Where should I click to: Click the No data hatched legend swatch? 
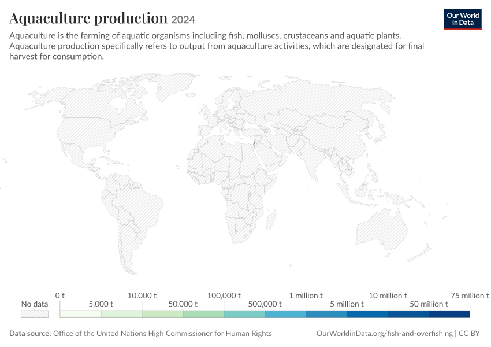pyautogui.click(x=35, y=314)
